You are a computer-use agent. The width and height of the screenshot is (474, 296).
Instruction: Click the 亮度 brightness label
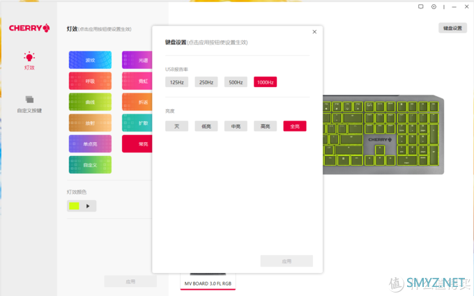click(170, 111)
